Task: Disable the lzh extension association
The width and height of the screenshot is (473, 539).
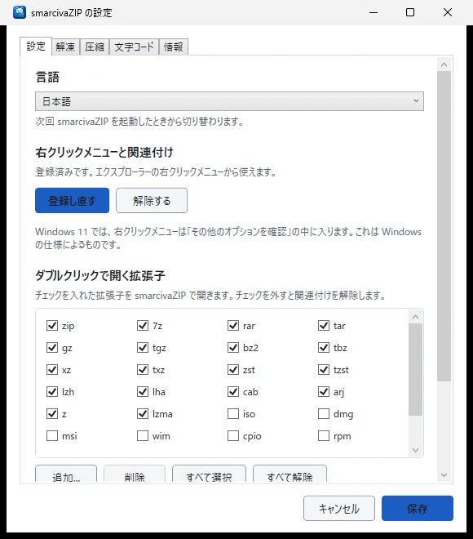Action: click(x=52, y=391)
